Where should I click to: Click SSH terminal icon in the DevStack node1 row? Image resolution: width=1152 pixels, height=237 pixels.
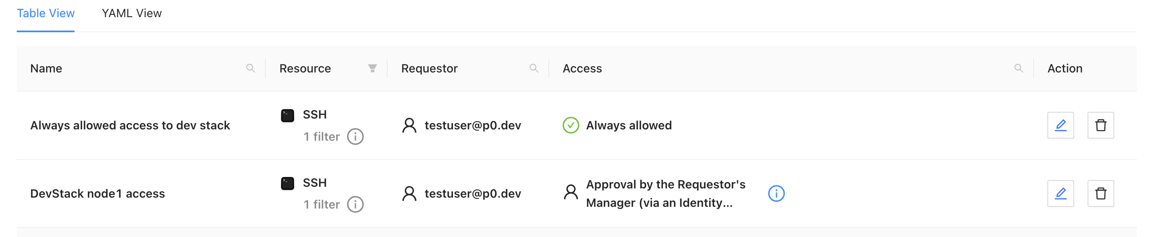(x=288, y=183)
